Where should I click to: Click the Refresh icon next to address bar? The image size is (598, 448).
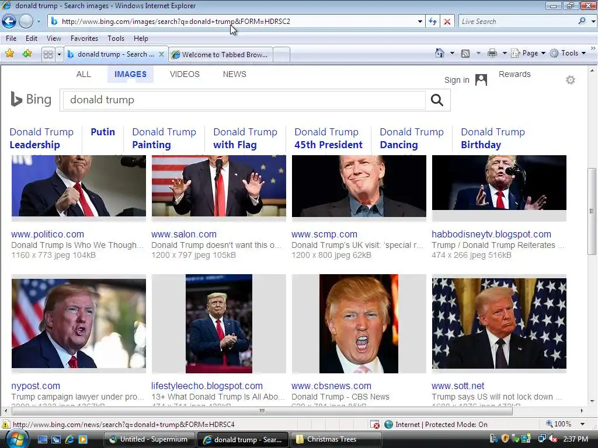(x=433, y=22)
